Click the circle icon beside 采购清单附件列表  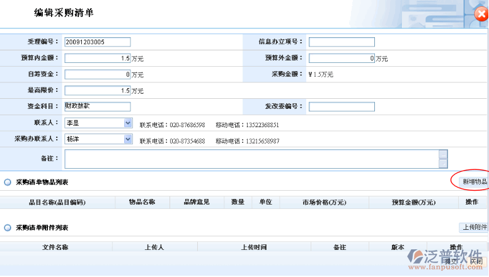click(8, 228)
